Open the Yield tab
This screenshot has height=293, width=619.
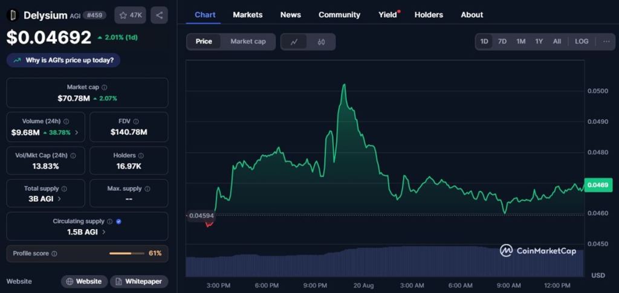[x=387, y=15]
